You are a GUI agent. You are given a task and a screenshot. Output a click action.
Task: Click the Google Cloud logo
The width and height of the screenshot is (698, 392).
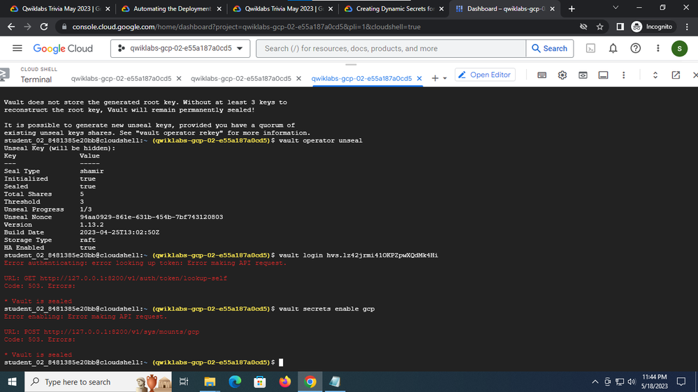[63, 48]
